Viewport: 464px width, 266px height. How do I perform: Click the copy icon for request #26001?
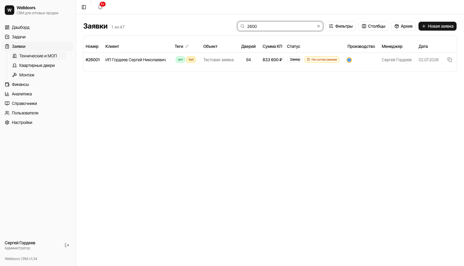[450, 60]
